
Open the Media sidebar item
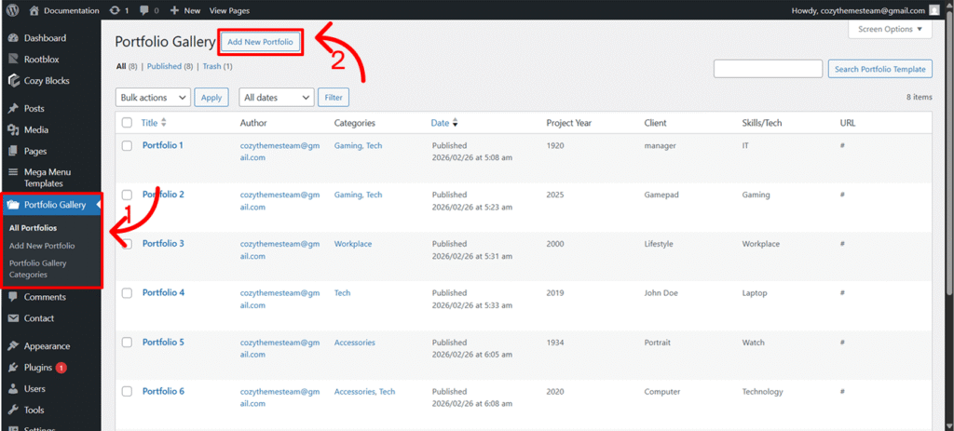(36, 129)
